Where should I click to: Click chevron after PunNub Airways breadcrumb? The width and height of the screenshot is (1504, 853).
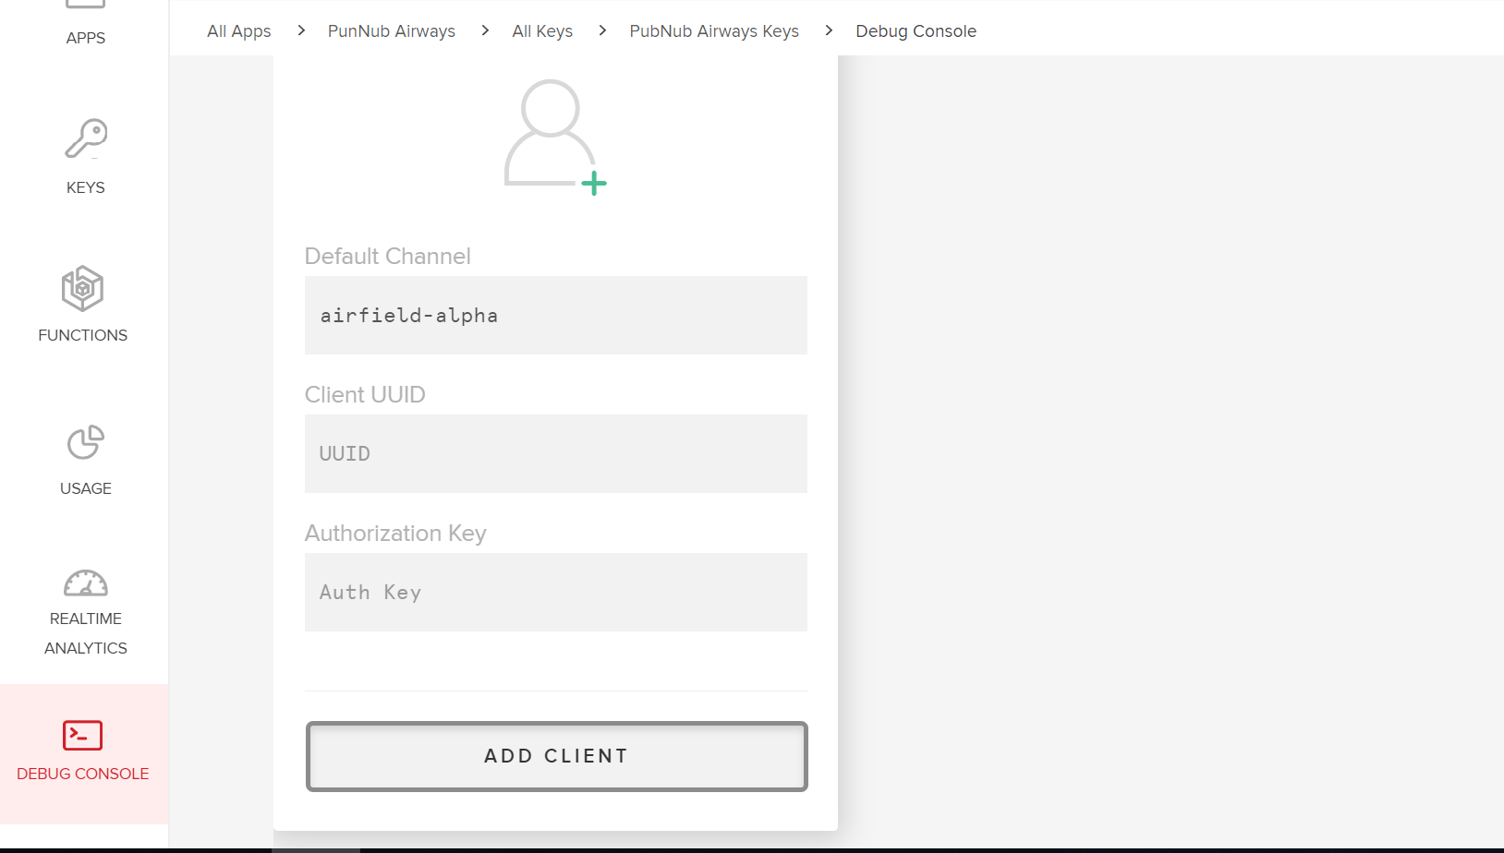pos(485,30)
